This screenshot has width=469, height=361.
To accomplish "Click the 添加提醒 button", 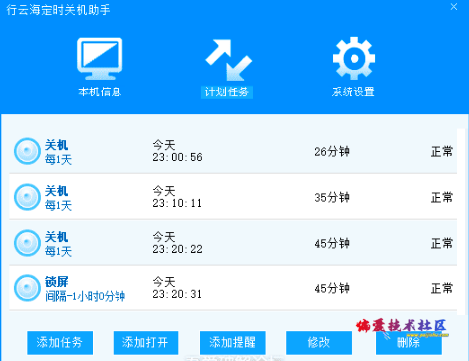I will [x=233, y=342].
